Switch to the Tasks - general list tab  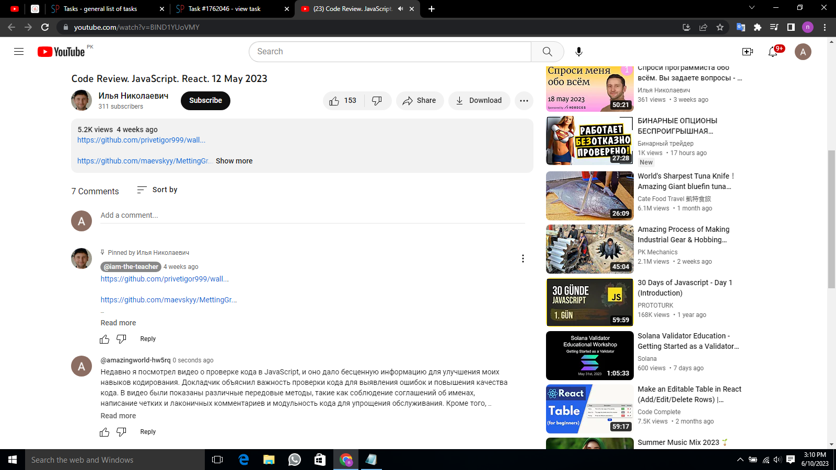(107, 9)
